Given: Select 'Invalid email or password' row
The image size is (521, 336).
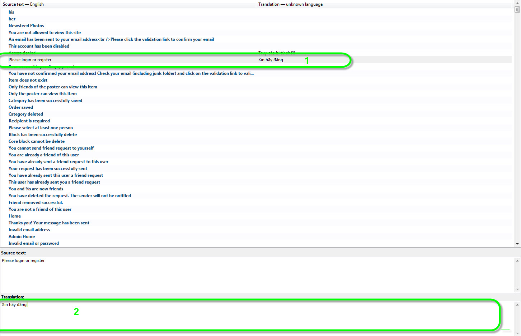Looking at the screenshot, I should (34, 243).
